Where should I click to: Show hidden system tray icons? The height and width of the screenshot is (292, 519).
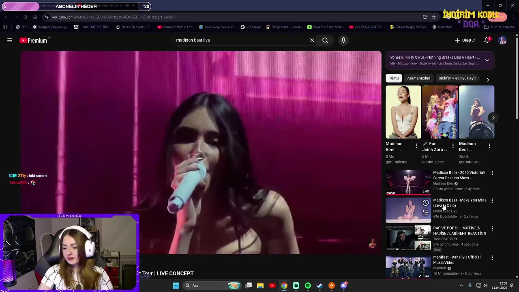[x=461, y=286]
